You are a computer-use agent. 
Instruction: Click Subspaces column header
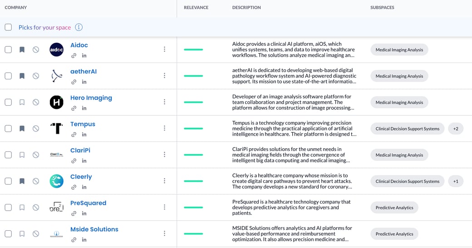click(x=382, y=8)
